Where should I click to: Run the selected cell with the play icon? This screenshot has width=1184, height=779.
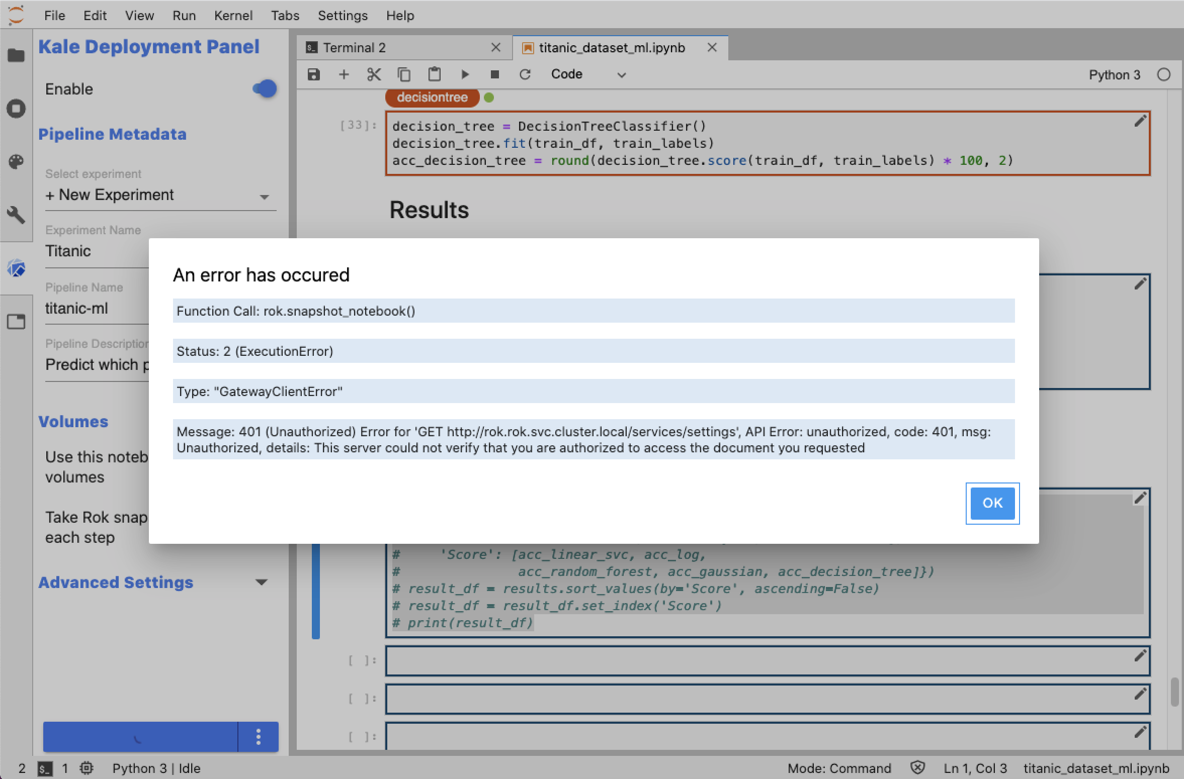tap(465, 75)
